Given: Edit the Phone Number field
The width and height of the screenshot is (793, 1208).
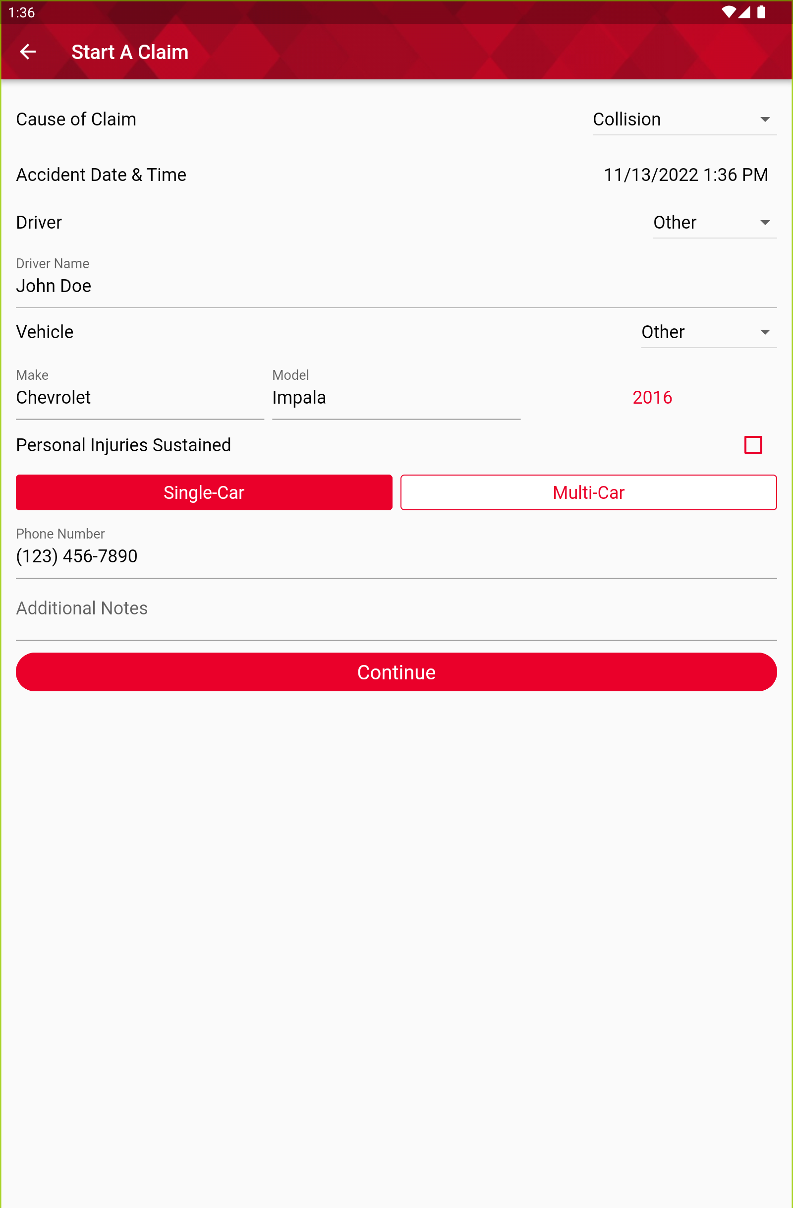Looking at the screenshot, I should coord(396,552).
